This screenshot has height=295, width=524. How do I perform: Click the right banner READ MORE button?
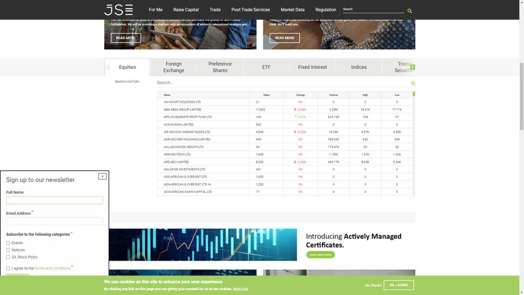(x=285, y=38)
